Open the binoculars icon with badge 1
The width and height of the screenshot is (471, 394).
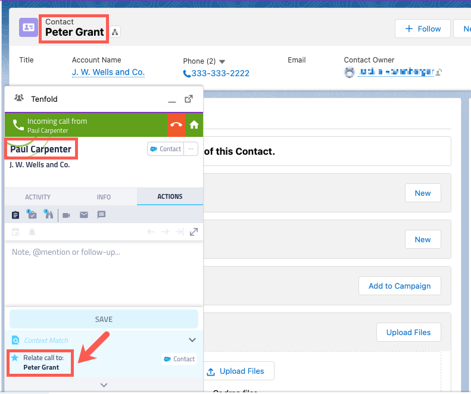(49, 214)
